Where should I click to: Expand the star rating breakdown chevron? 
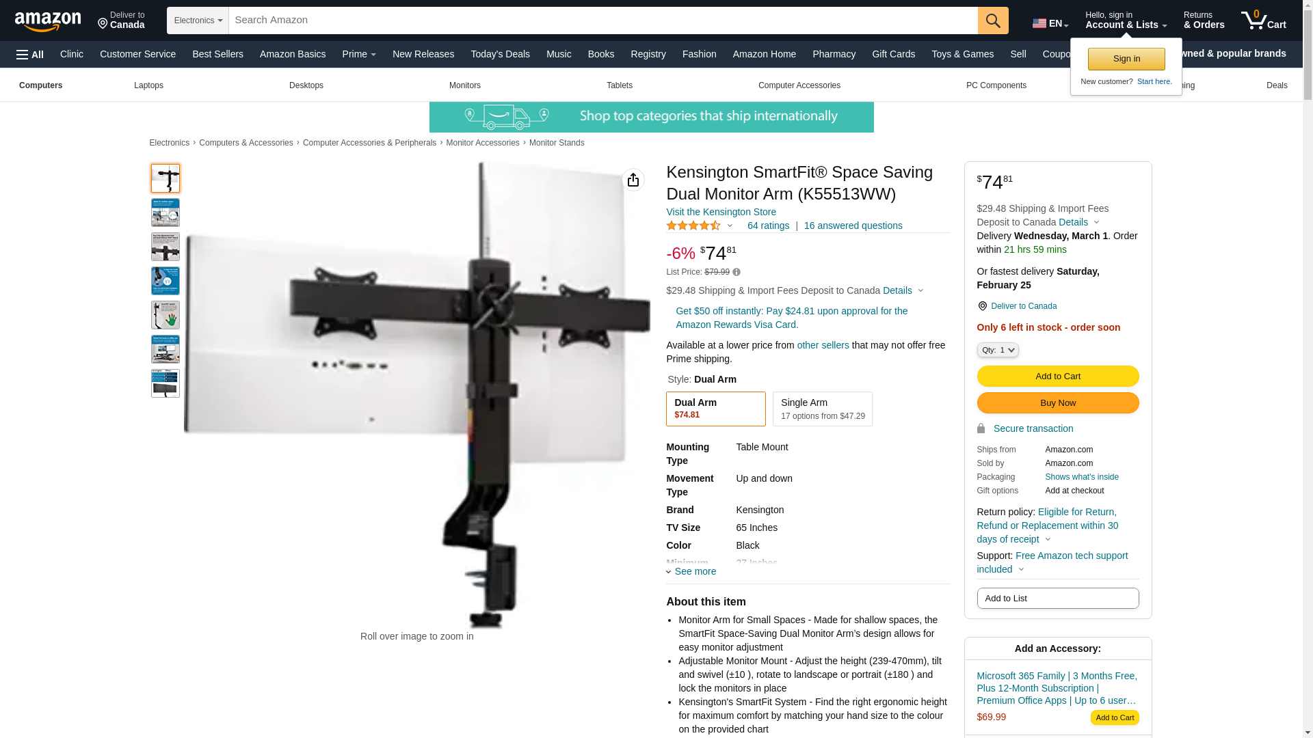click(730, 225)
